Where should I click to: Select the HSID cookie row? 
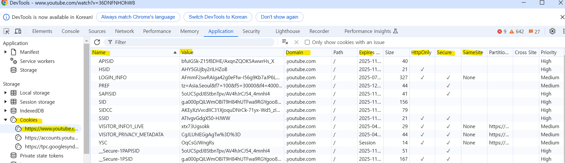(x=327, y=69)
